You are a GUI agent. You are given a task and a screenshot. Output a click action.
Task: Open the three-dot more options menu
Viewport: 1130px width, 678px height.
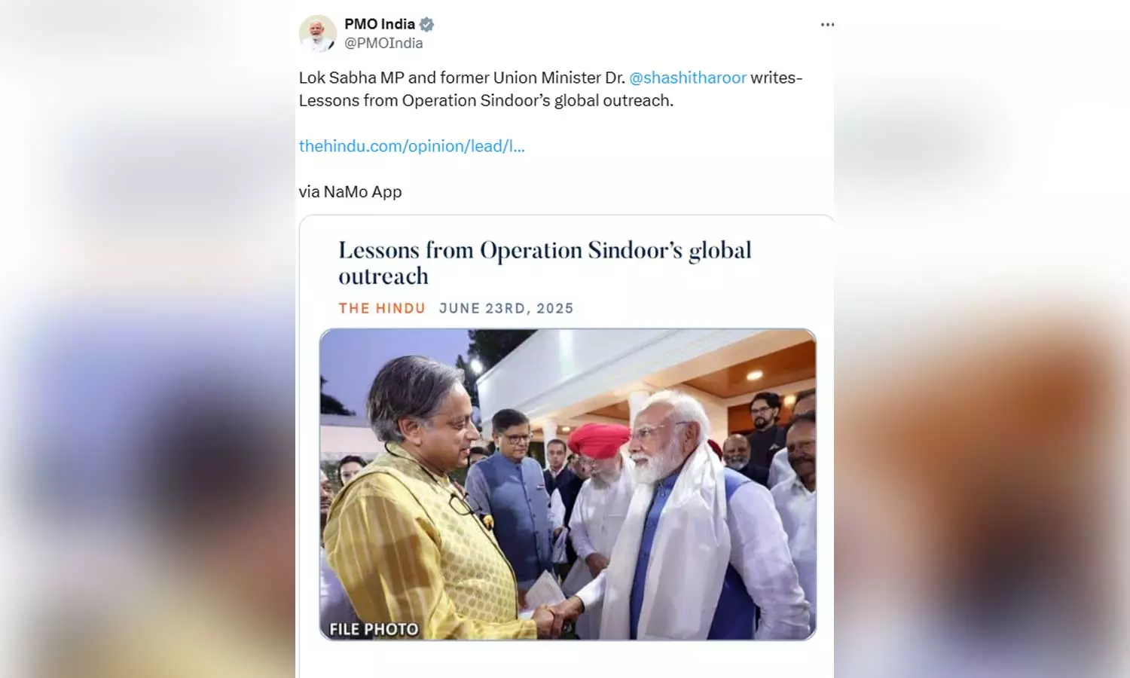tap(827, 25)
